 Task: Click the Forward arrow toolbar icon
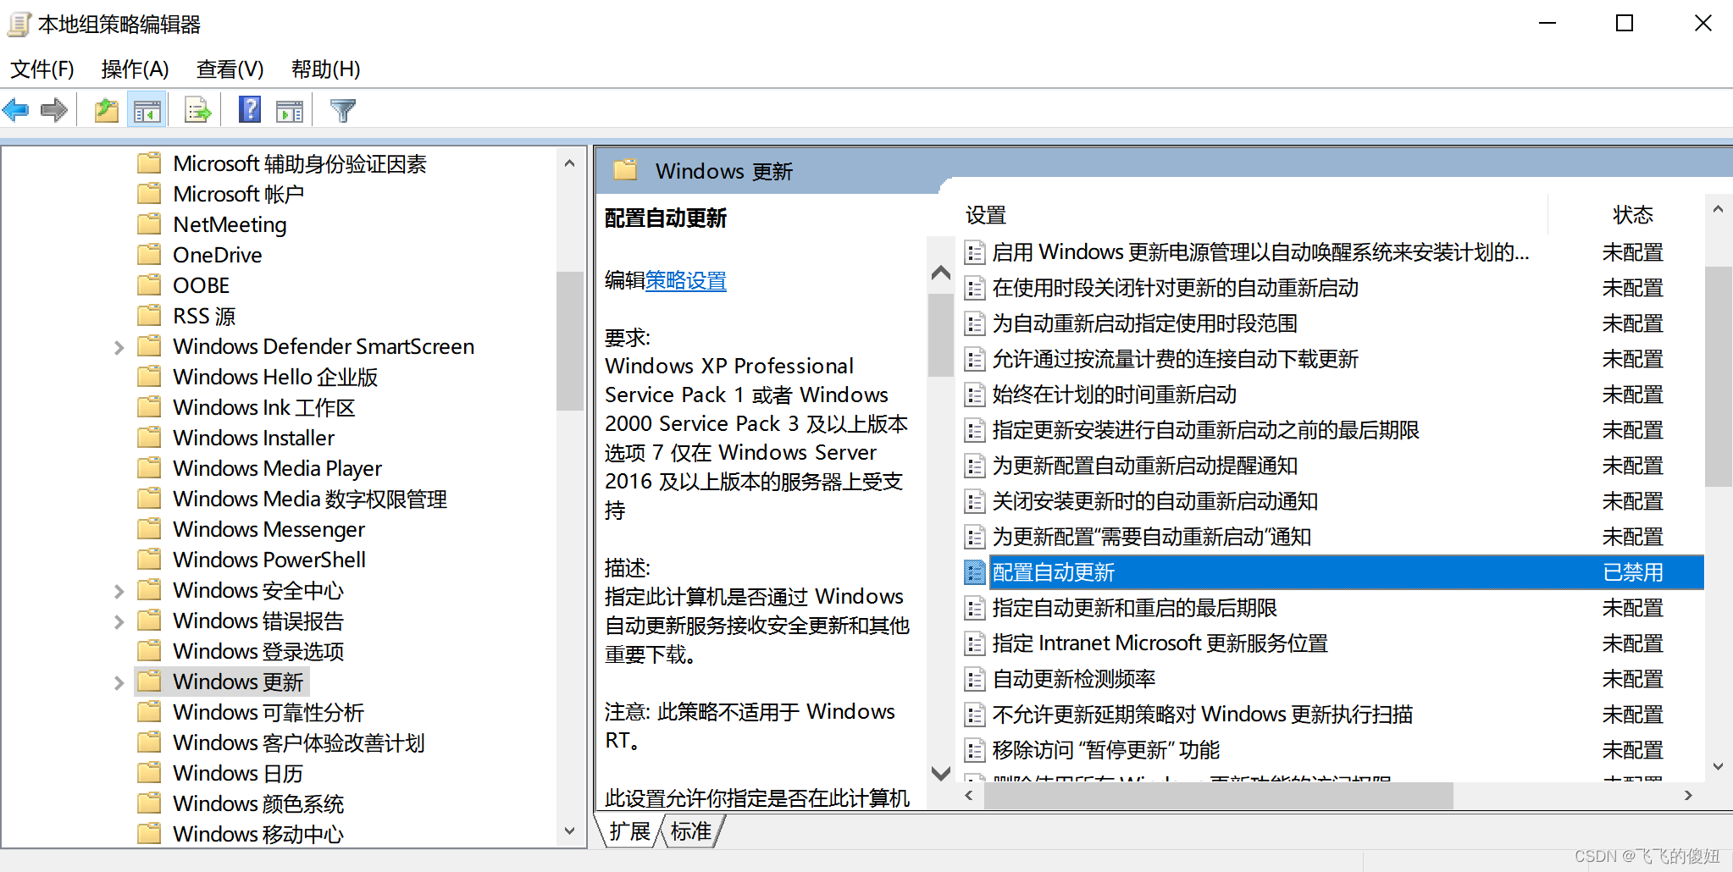tap(53, 110)
